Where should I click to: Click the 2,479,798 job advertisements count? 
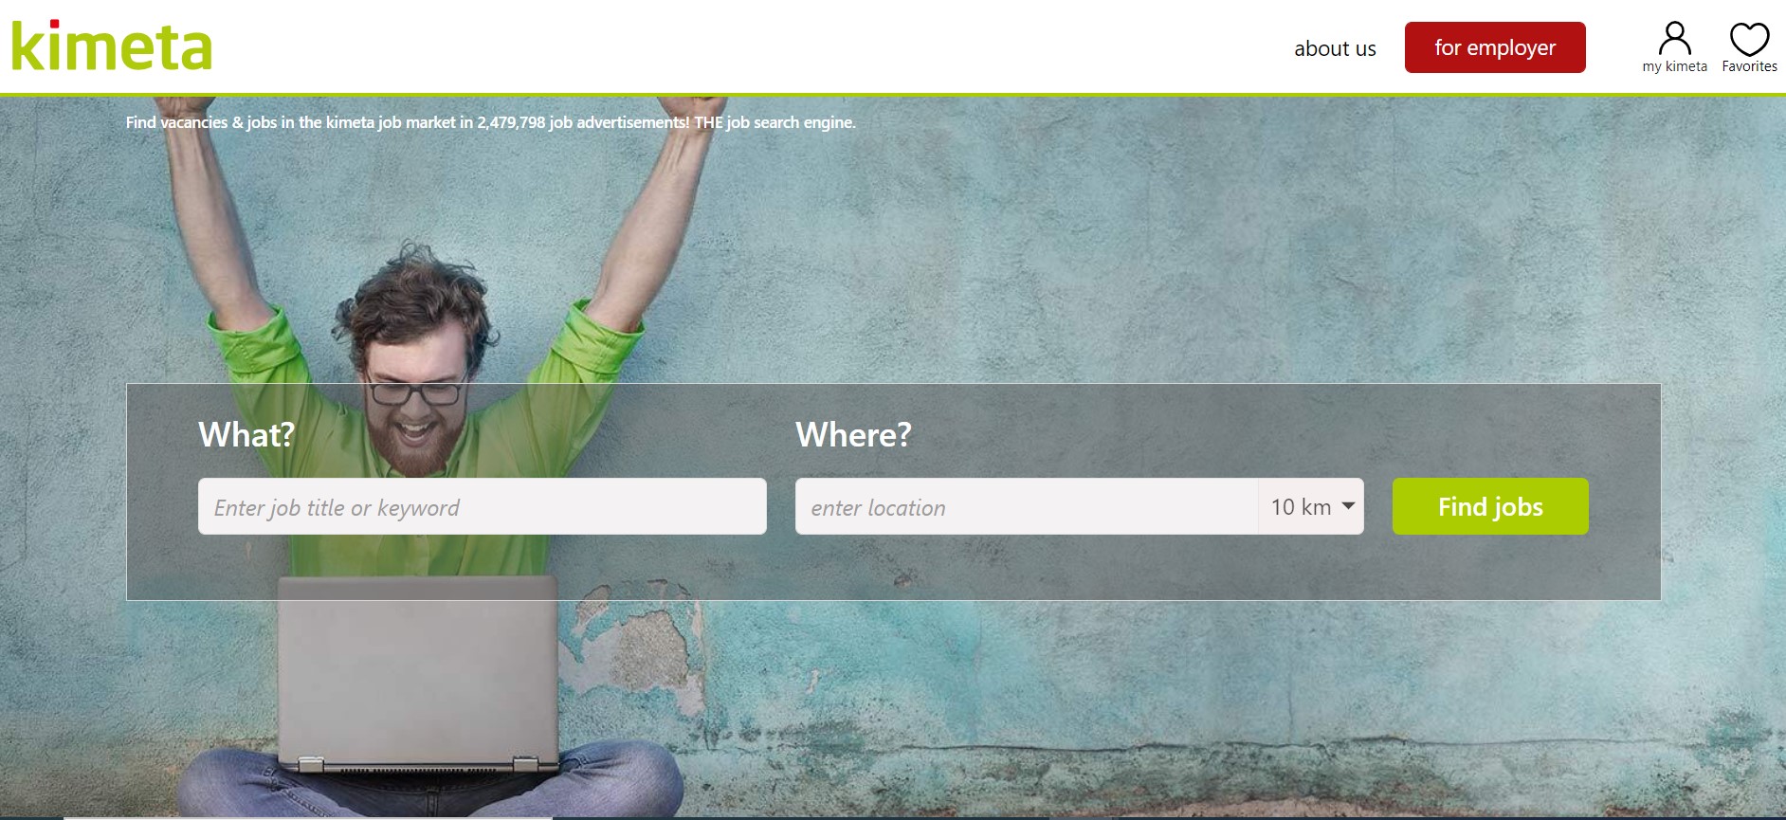tap(583, 122)
